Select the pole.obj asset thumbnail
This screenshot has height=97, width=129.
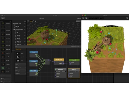[x=3, y=61]
